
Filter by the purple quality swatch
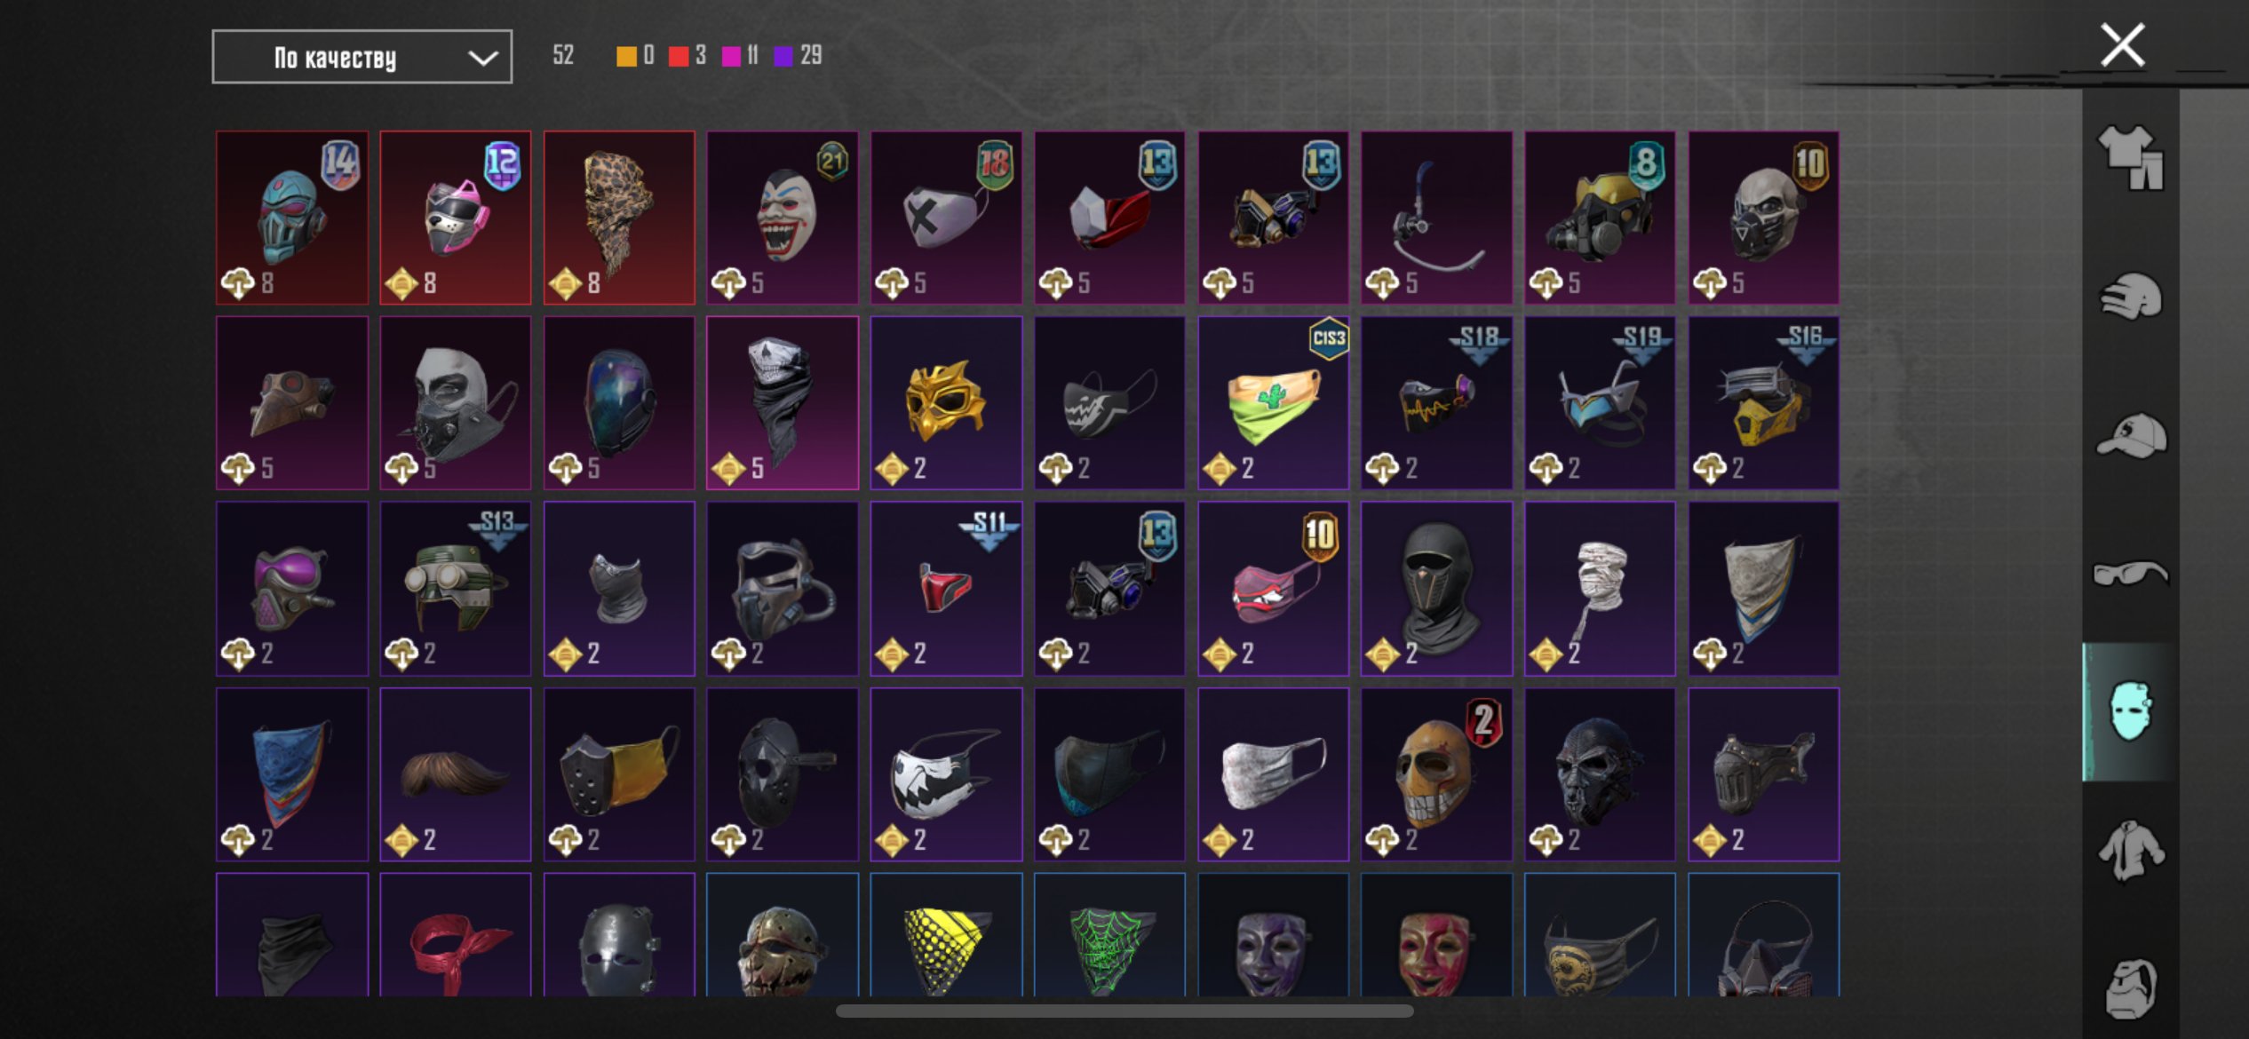tap(783, 56)
